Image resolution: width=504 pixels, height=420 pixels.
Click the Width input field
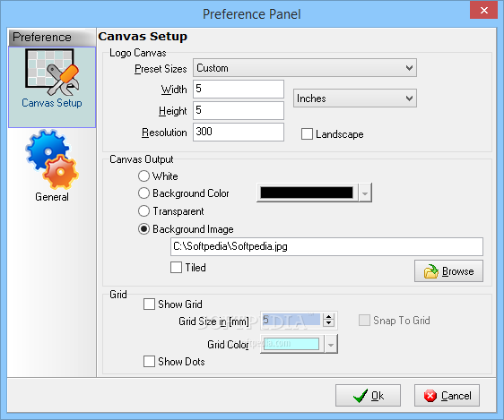239,89
